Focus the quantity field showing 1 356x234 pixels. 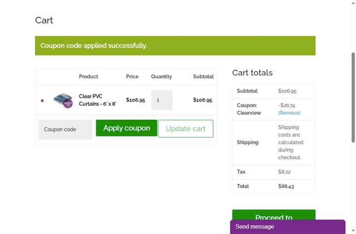click(x=162, y=100)
